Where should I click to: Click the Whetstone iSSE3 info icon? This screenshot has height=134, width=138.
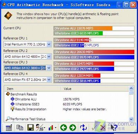coord(12,104)
